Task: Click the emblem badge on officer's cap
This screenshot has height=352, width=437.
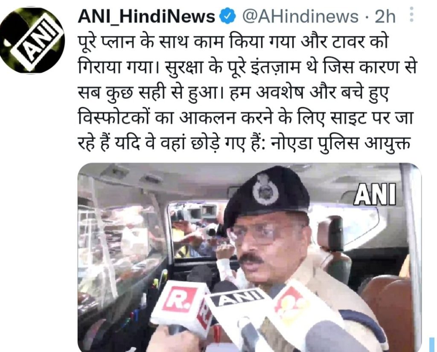Action: (x=265, y=189)
